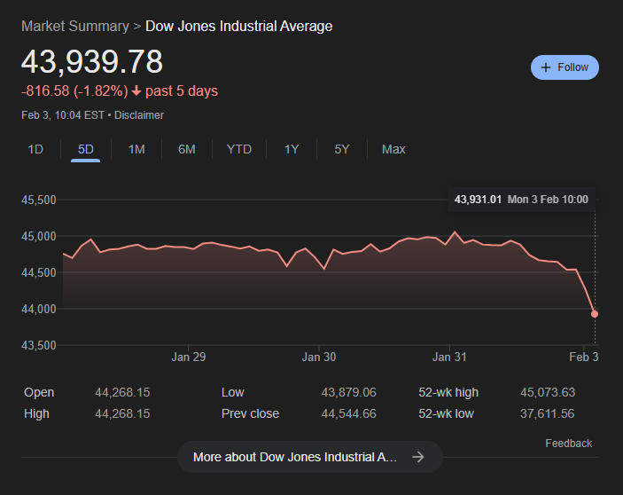The height and width of the screenshot is (495, 623).
Task: Click the Jan 31 axis label
Action: 449,357
